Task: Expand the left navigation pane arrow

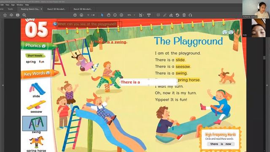Action: (3, 85)
